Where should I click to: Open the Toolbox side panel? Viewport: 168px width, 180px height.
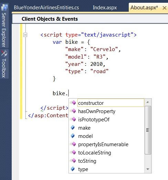[x=4, y=64]
